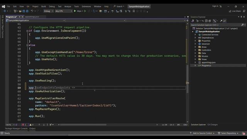Select the Program.cs editor tab
Image resolution: width=247 pixels, height=139 pixels.
11,17
